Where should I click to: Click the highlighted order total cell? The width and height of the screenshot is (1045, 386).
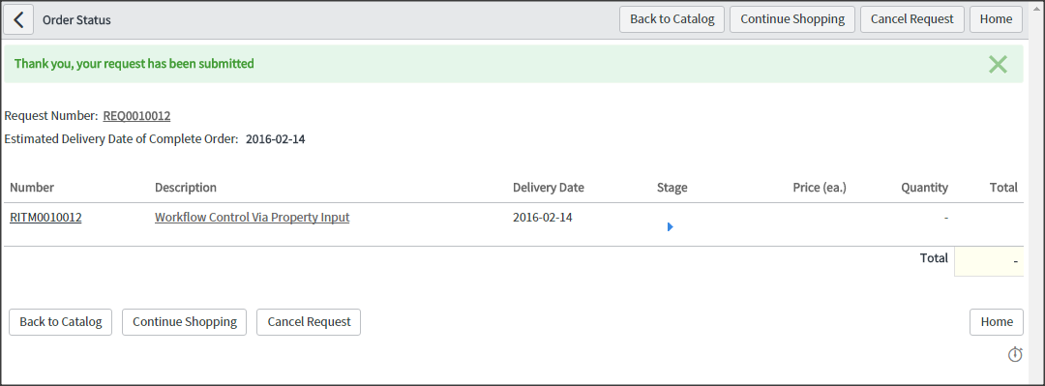989,261
